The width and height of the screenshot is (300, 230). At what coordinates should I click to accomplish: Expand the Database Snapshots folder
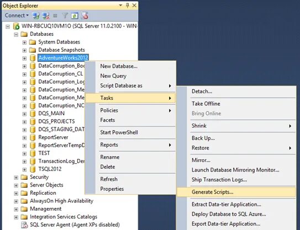click(x=24, y=50)
